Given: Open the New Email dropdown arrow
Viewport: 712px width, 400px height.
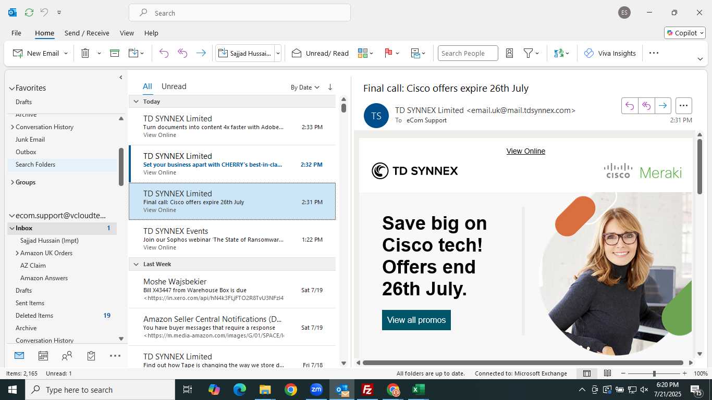Looking at the screenshot, I should [66, 53].
